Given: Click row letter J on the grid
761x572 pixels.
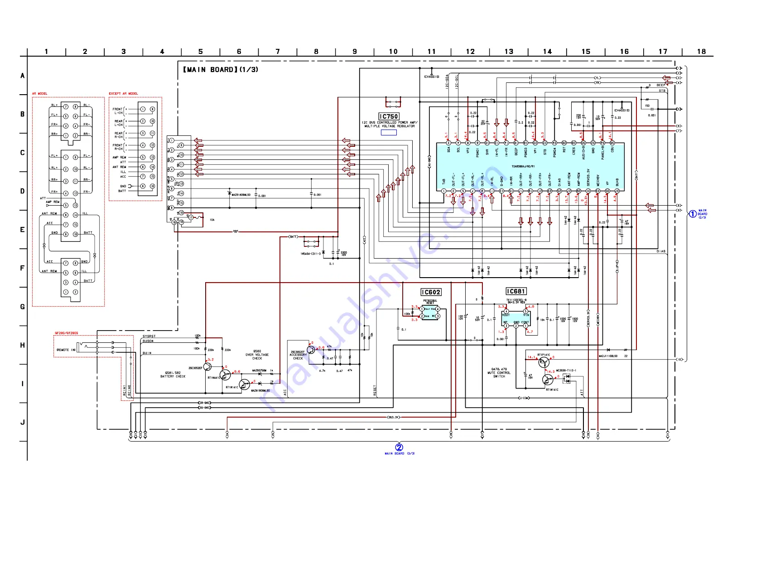Looking at the screenshot, I should pos(23,422).
